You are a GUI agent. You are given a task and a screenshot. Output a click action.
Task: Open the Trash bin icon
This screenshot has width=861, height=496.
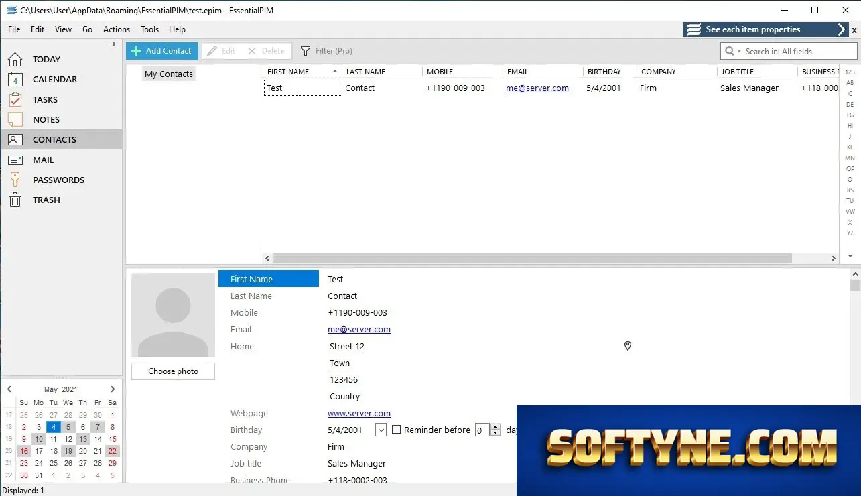[x=15, y=200]
